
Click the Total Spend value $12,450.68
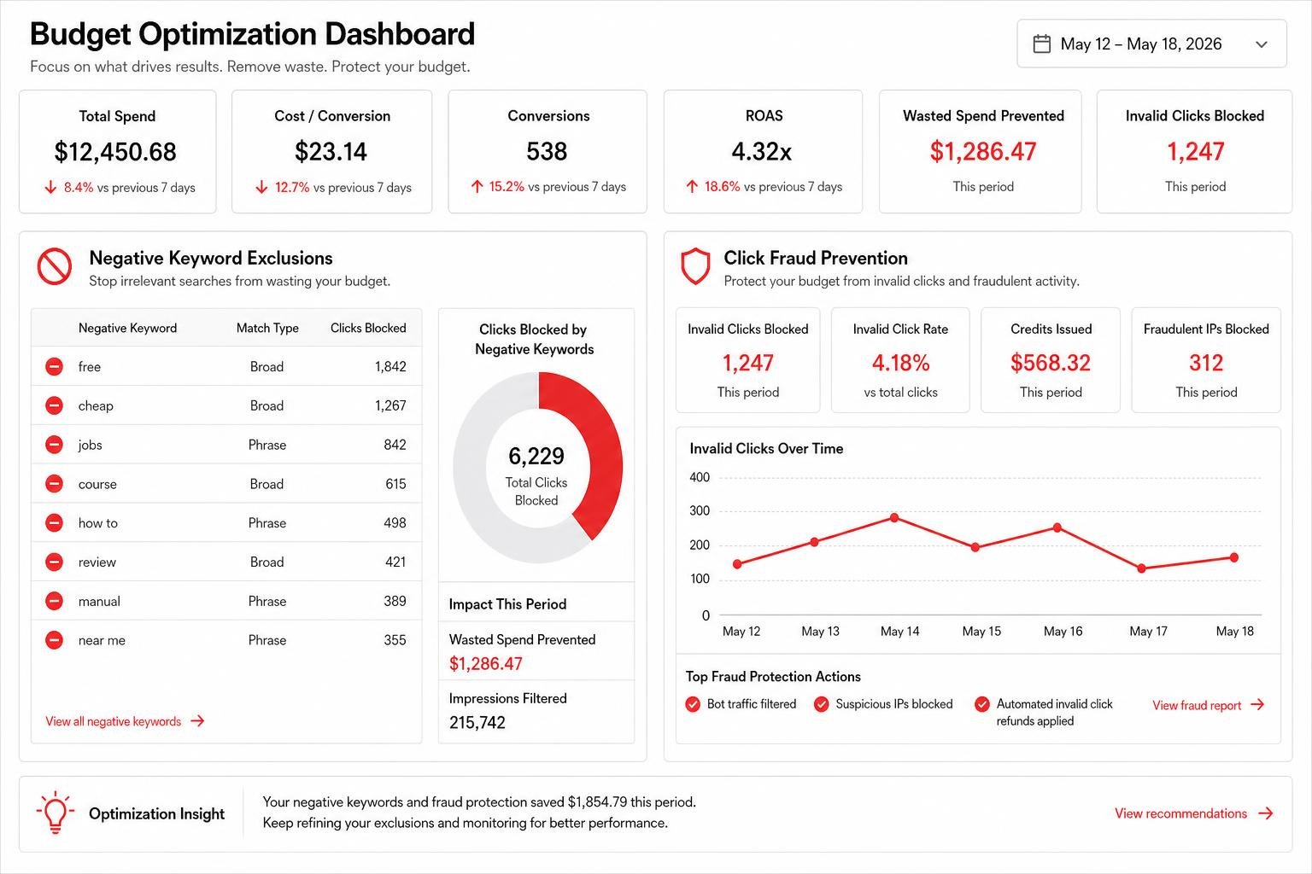[115, 152]
